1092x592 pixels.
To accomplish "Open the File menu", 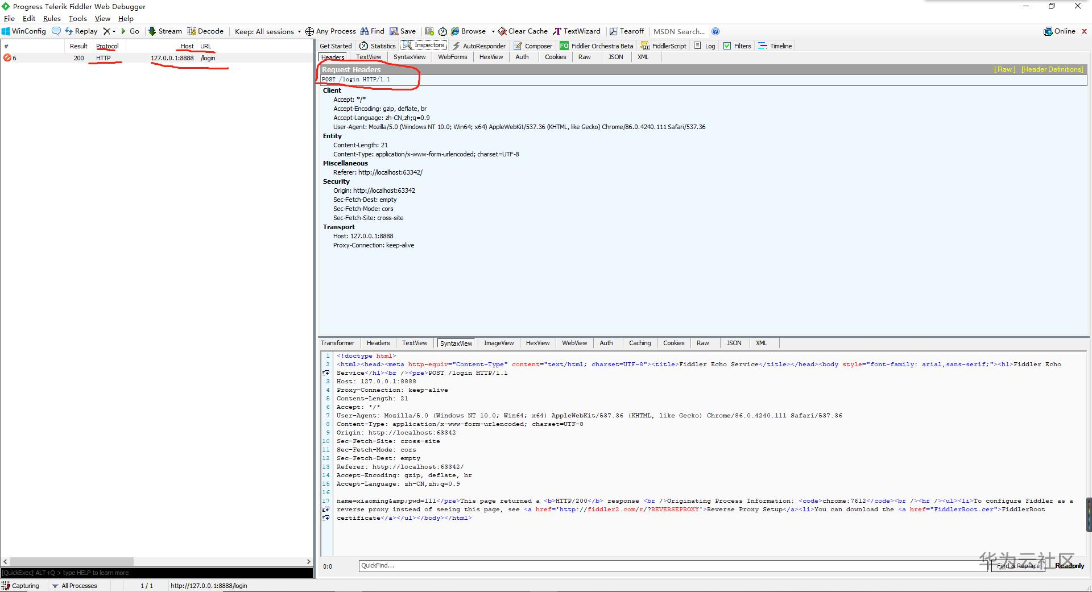I will [x=9, y=19].
